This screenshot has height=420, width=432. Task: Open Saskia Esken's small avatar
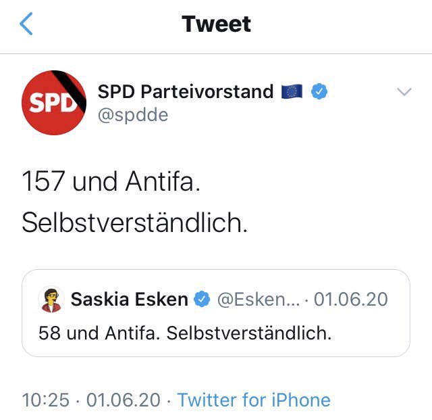coord(51,299)
